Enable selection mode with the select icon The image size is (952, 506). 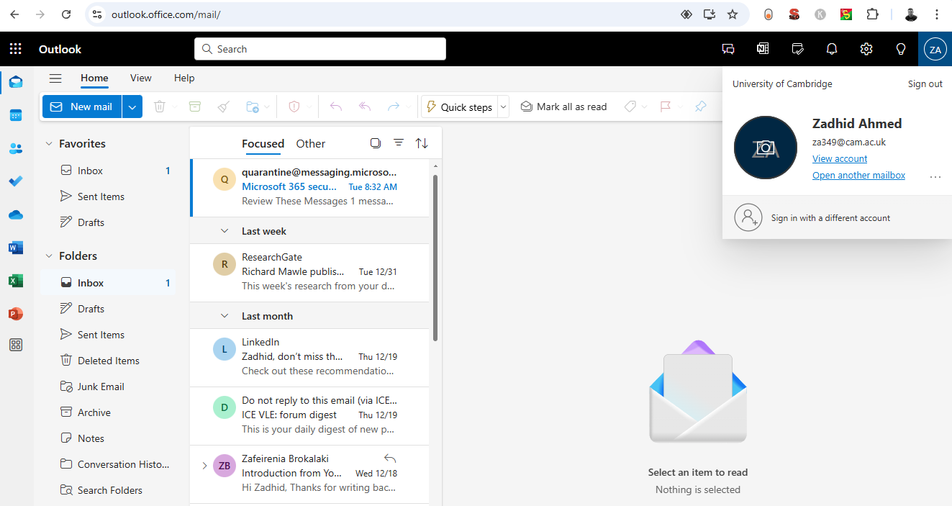[375, 143]
